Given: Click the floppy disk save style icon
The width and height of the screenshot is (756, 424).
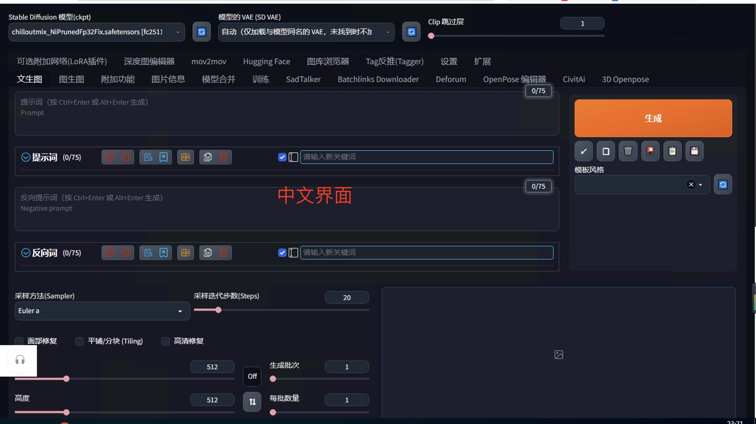Looking at the screenshot, I should click(694, 151).
